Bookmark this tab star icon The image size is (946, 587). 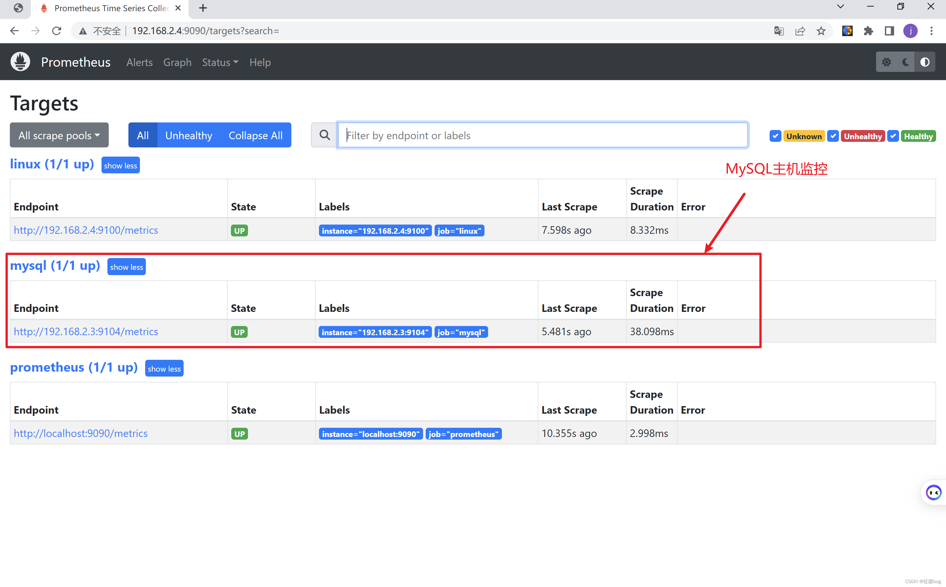pyautogui.click(x=821, y=31)
